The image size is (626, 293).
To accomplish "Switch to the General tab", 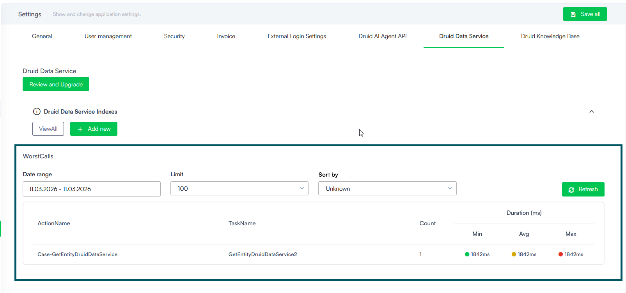I will 42,36.
